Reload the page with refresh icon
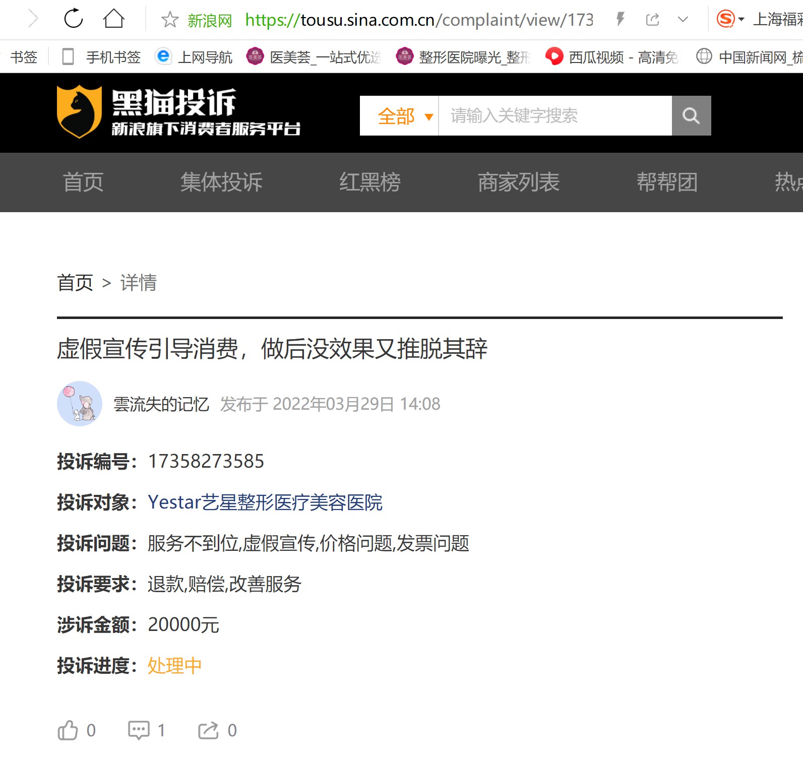Image resolution: width=803 pixels, height=762 pixels. 74,19
